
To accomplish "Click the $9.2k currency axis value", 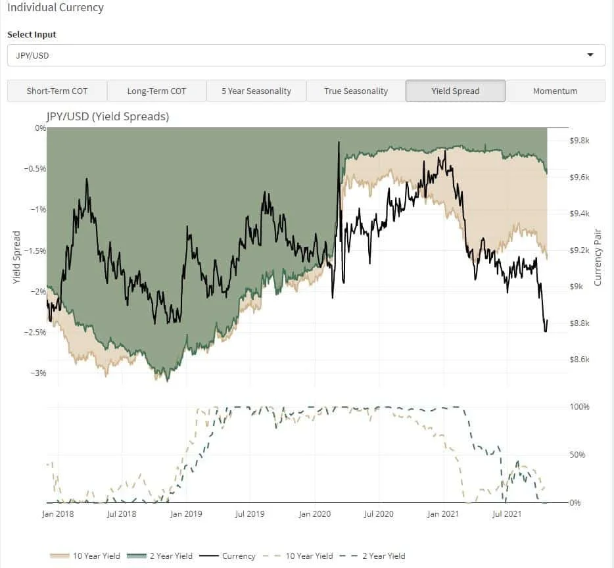I will pos(580,250).
